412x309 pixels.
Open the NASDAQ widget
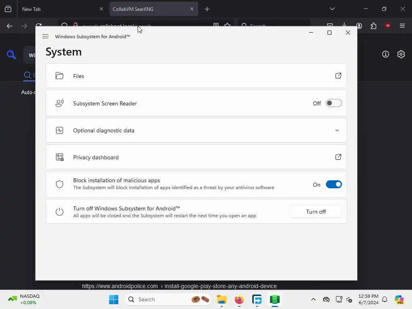click(24, 299)
